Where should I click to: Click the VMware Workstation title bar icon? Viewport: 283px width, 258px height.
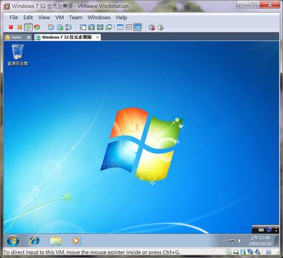point(7,7)
